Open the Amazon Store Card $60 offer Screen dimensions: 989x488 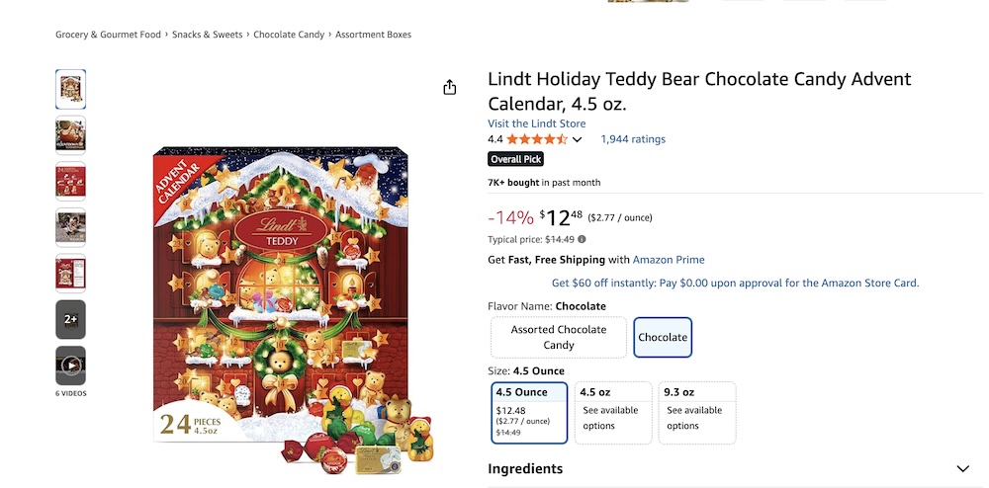click(x=735, y=283)
